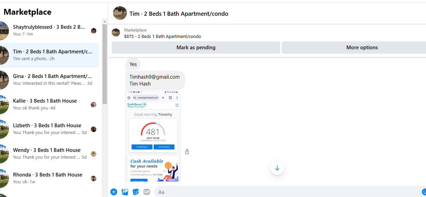Image resolution: width=426 pixels, height=197 pixels.
Task: Click Wendy's house listing photo
Action: pyautogui.click(x=3, y=154)
